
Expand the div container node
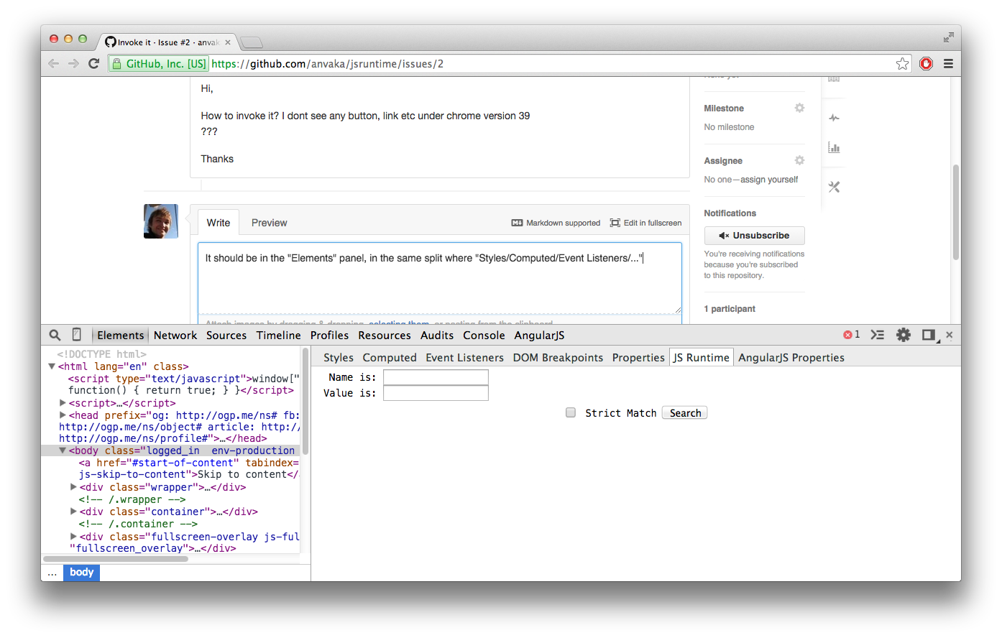[x=73, y=512]
